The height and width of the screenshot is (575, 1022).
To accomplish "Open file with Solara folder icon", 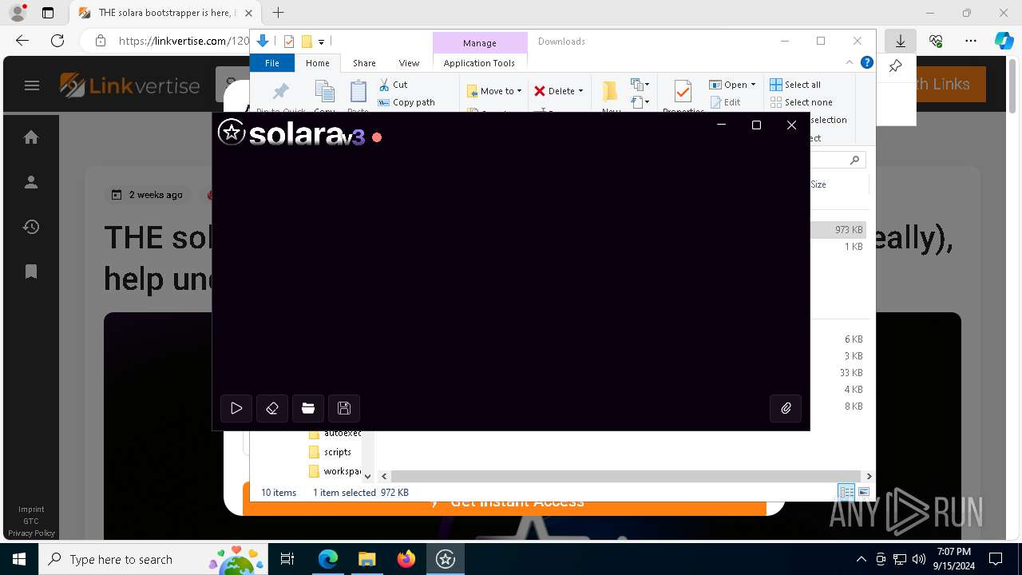I will click(308, 408).
